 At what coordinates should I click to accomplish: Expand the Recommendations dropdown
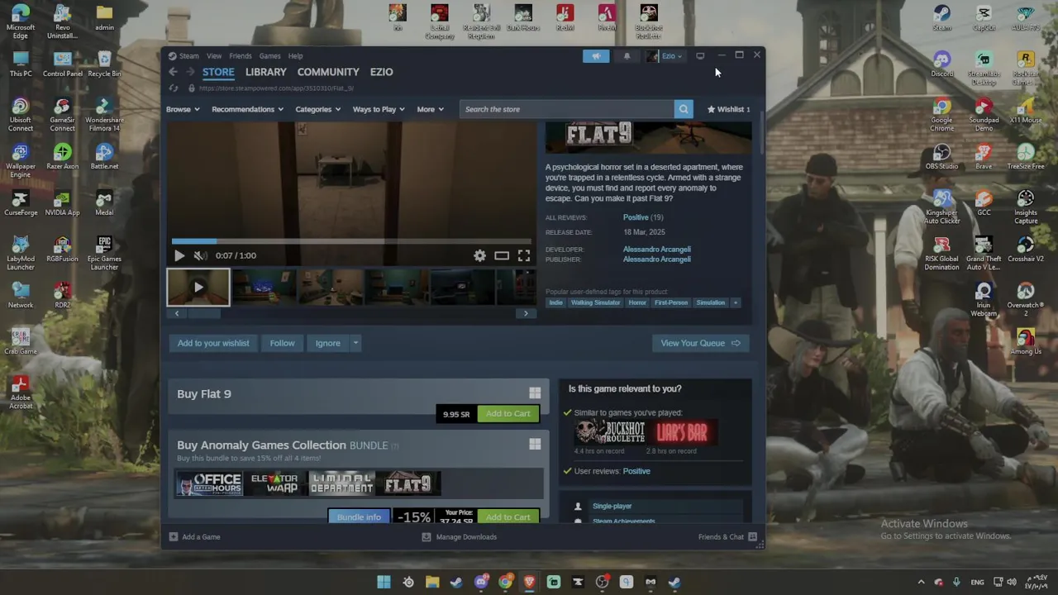247,109
